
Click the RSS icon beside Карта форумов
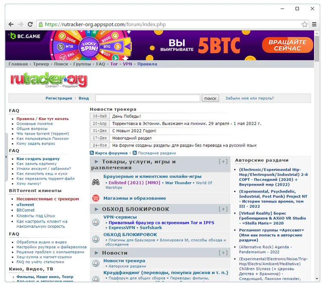[x=92, y=153]
